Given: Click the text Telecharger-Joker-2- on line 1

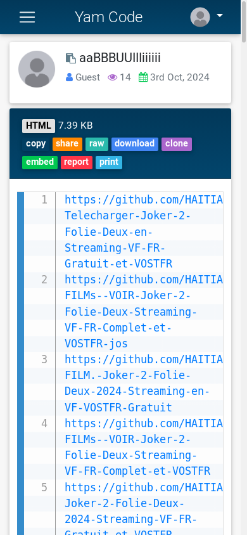Looking at the screenshot, I should pyautogui.click(x=127, y=216).
